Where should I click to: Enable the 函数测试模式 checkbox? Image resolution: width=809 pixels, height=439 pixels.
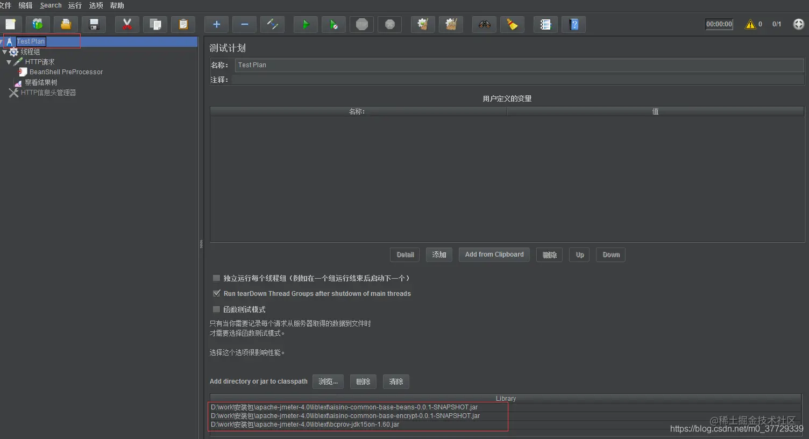[x=216, y=309]
